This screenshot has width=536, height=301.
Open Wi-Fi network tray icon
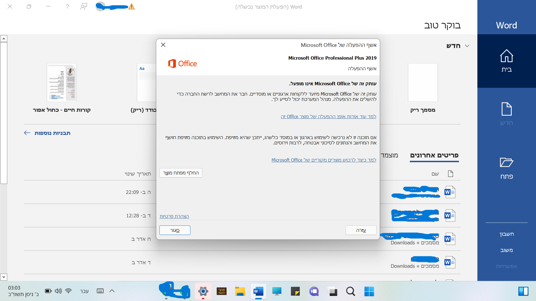(x=68, y=291)
